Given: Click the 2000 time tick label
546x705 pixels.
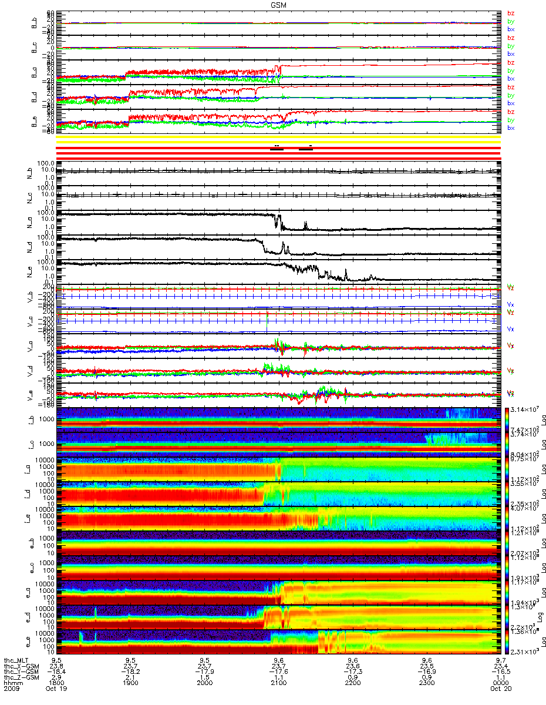Looking at the screenshot, I should click(x=205, y=683).
